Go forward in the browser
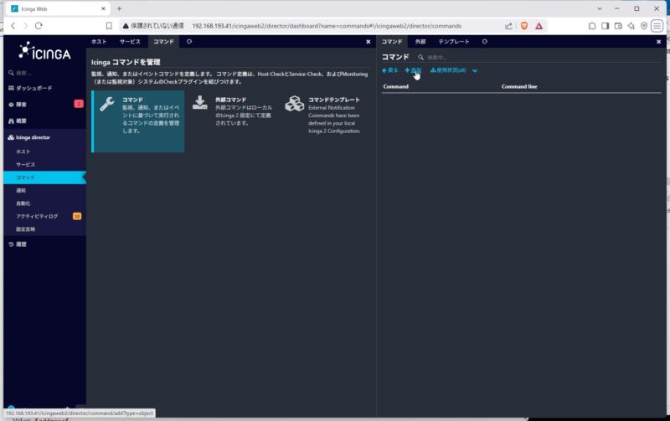Screen dimensions: 670x421 coord(26,26)
